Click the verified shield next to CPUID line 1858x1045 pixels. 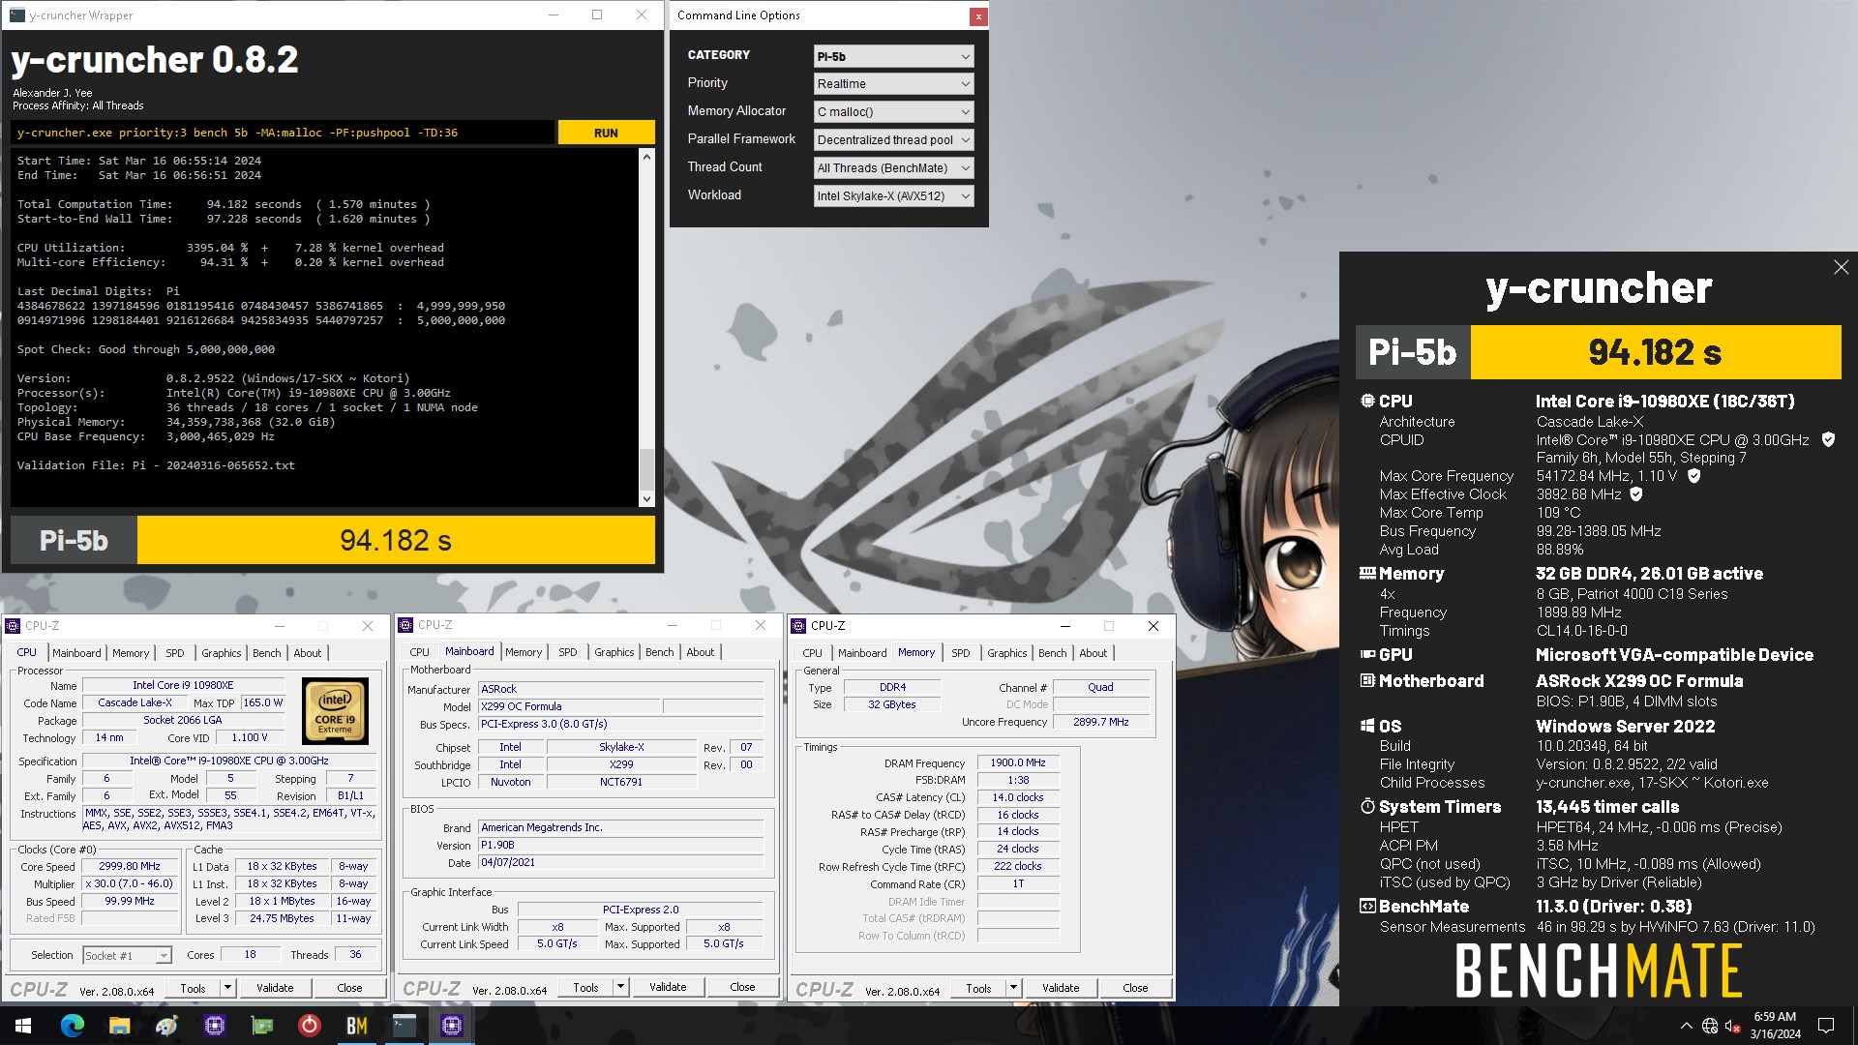(x=1828, y=439)
